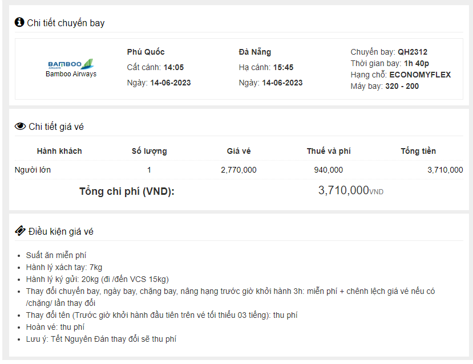Click the "Tổng chi phí (VND):" label
473x364 pixels.
(x=126, y=192)
